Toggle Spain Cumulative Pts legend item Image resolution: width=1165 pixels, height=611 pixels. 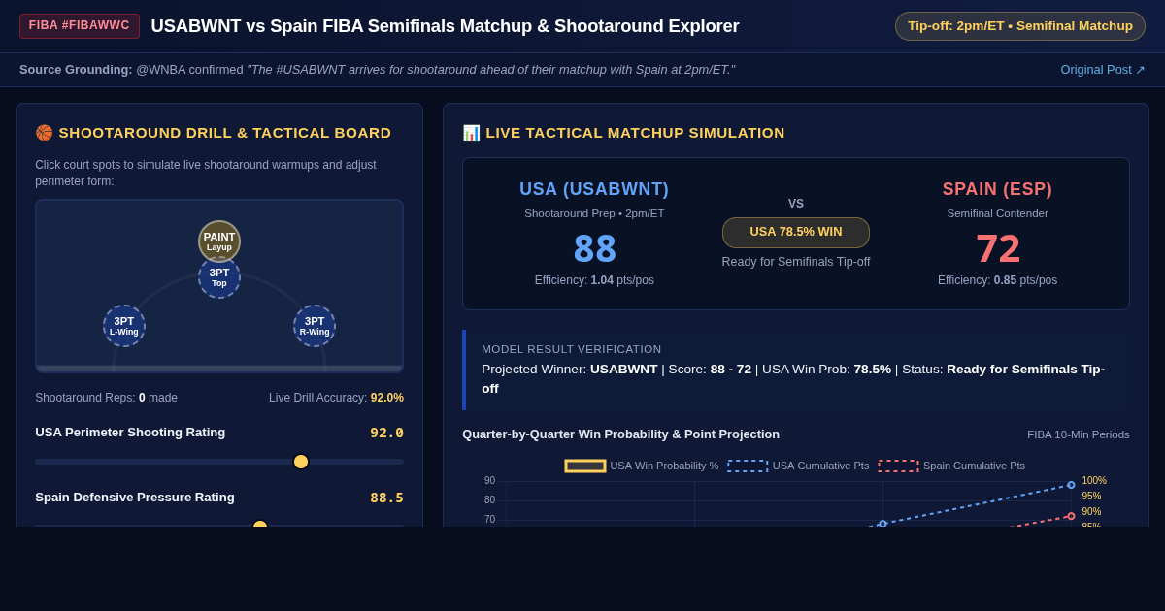(x=951, y=466)
